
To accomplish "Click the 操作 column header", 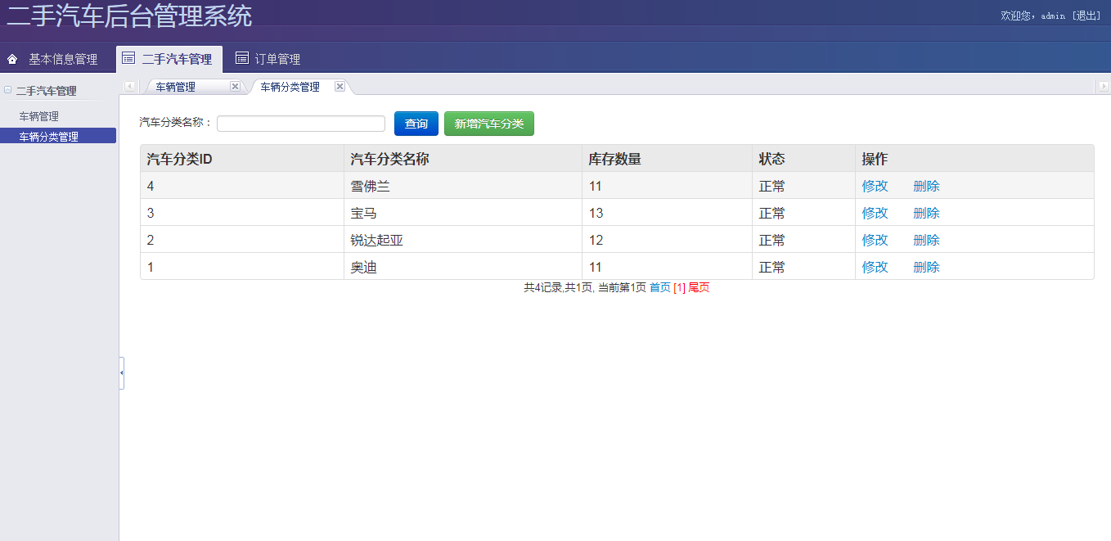I will pyautogui.click(x=974, y=159).
